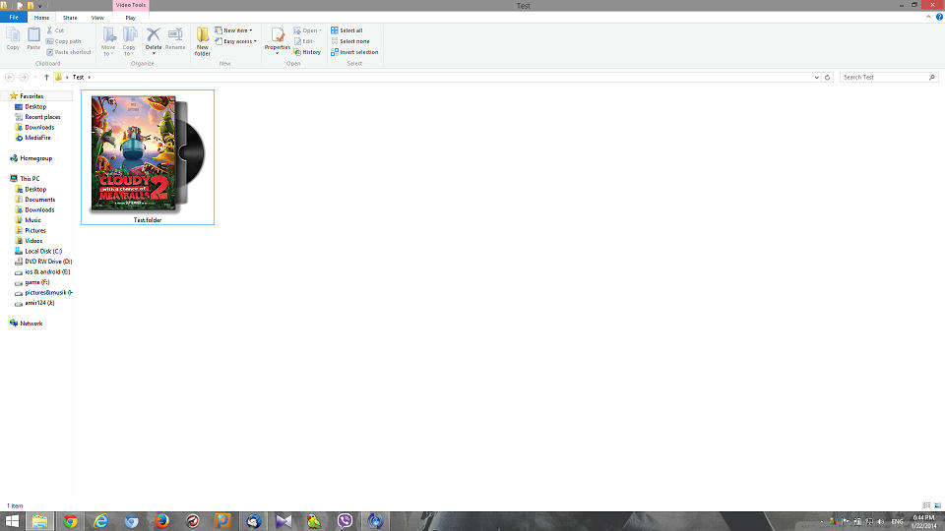Go back with the Back arrow
945x531 pixels.
point(10,77)
